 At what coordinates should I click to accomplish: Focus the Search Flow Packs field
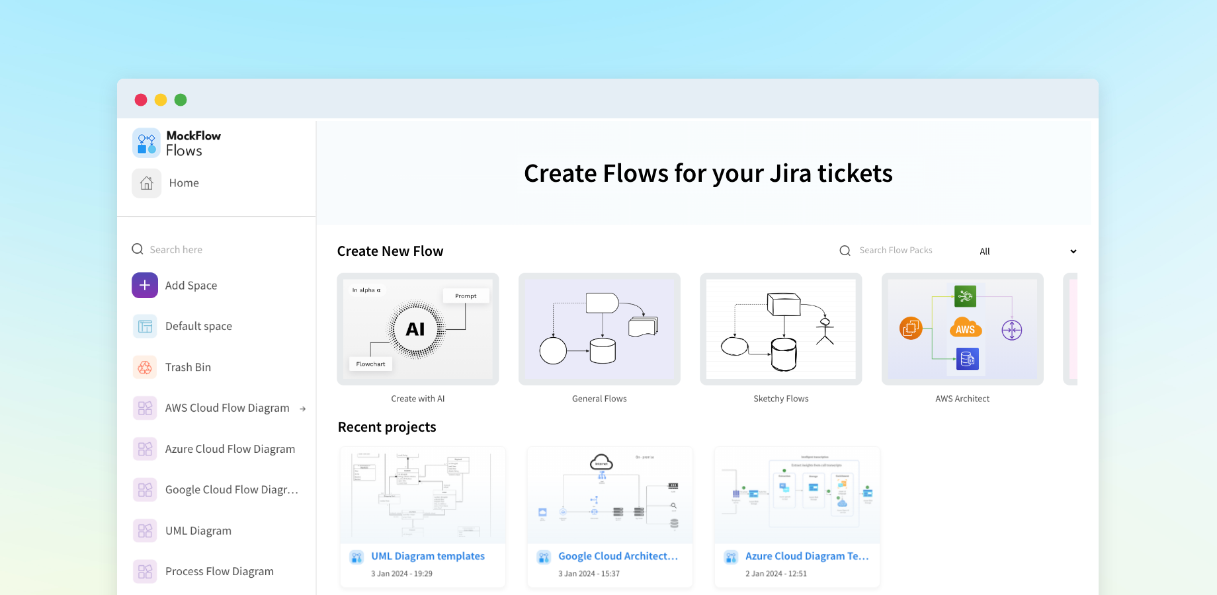896,251
